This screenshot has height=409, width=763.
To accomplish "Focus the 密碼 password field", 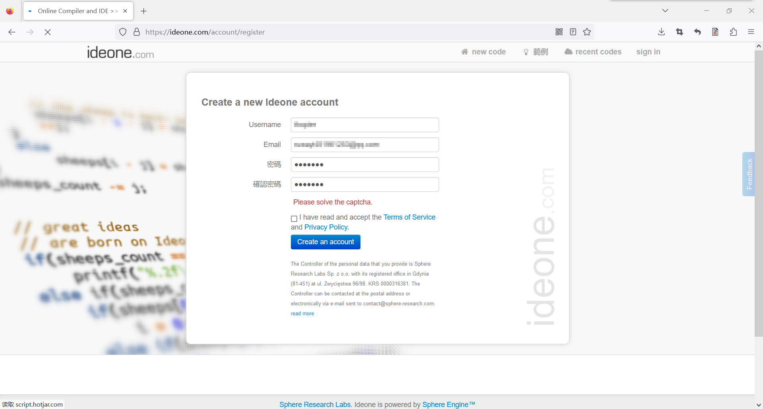I will click(x=365, y=164).
